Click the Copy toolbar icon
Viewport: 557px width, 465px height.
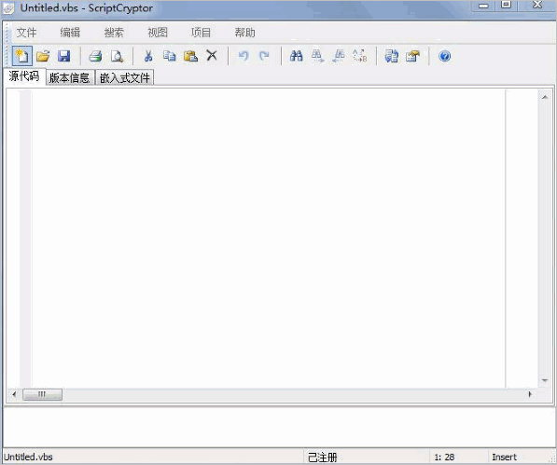(x=170, y=56)
